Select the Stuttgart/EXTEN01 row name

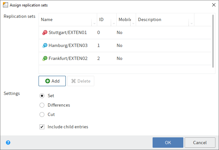(68, 32)
